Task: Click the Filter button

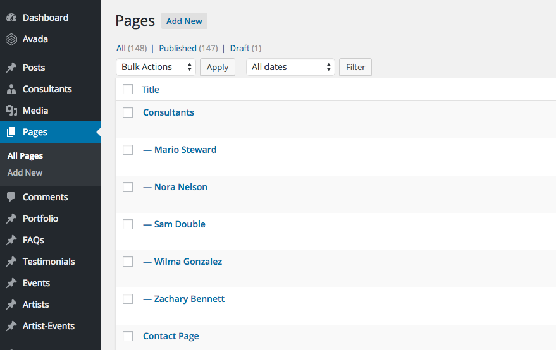Action: (x=355, y=67)
